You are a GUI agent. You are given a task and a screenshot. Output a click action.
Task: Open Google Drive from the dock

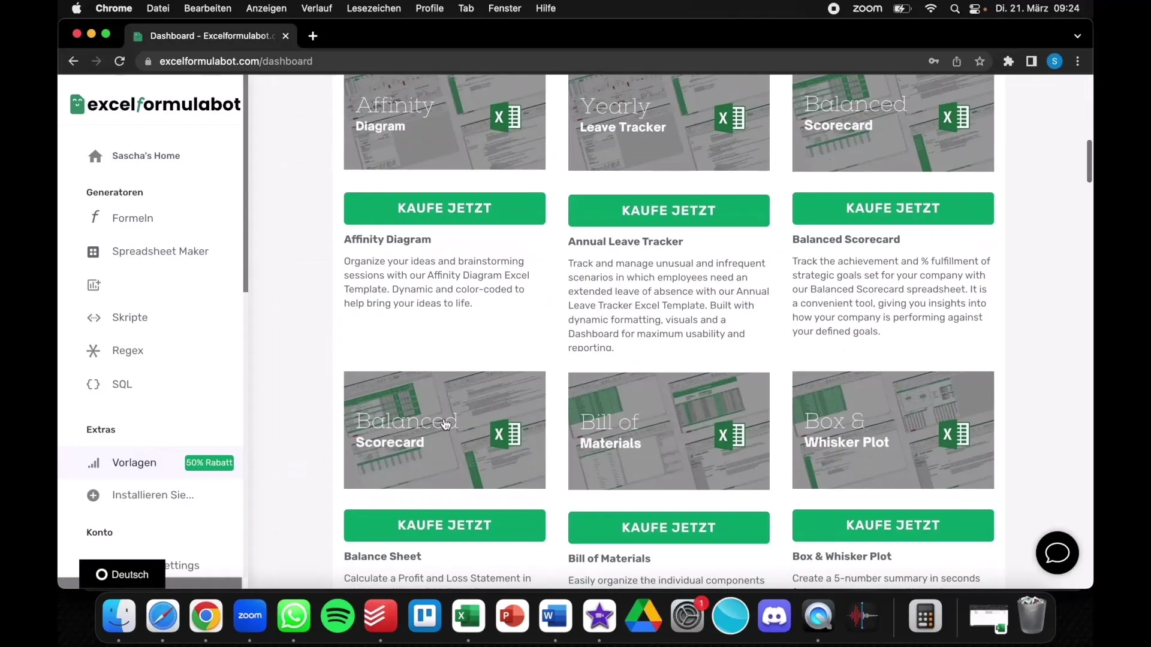[643, 616]
